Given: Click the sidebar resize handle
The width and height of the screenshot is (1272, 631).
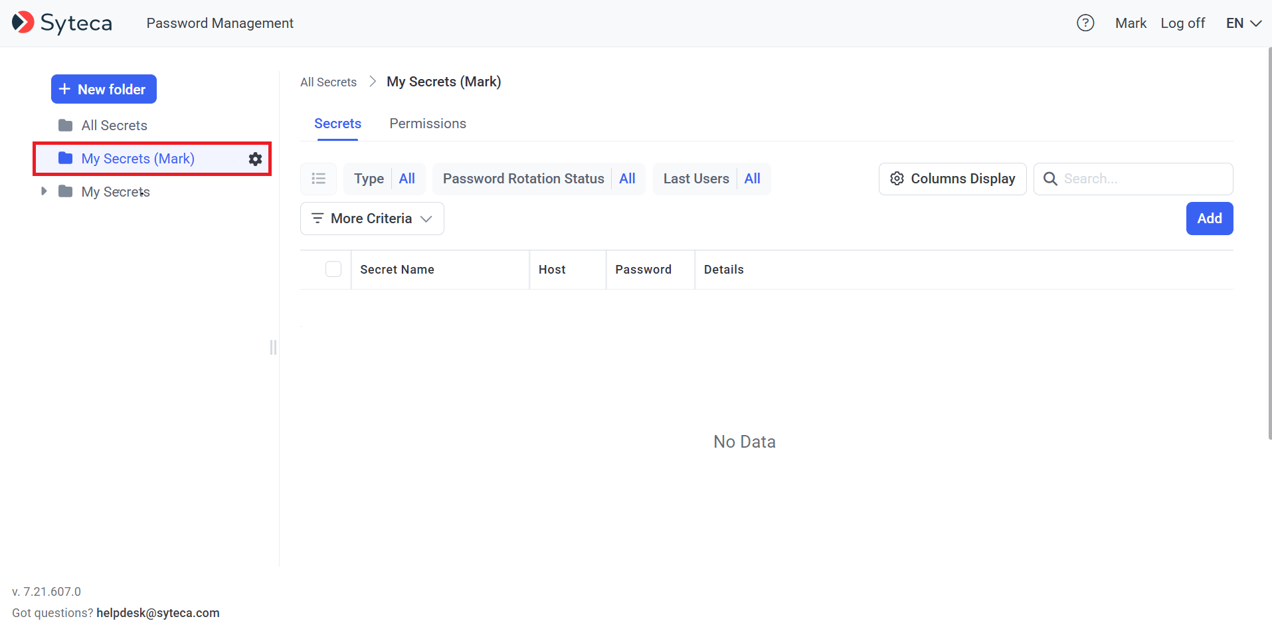Looking at the screenshot, I should [x=273, y=347].
